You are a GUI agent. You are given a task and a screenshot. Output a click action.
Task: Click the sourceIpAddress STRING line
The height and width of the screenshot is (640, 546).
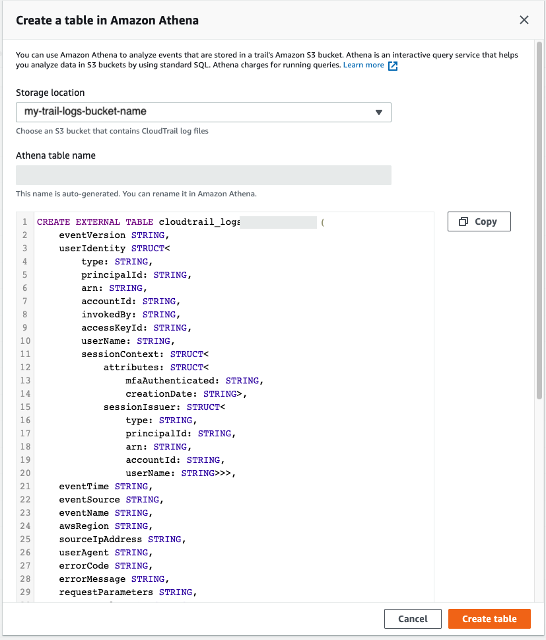click(x=122, y=540)
